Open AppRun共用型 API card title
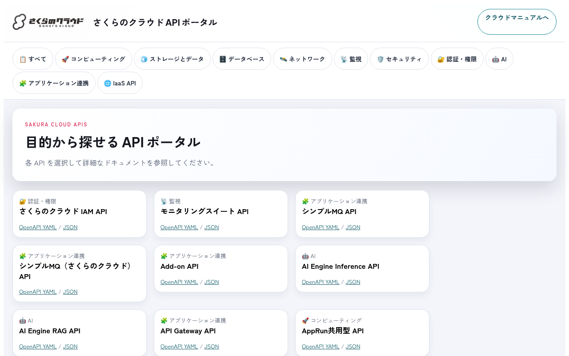This screenshot has height=356, width=569. coord(333,331)
